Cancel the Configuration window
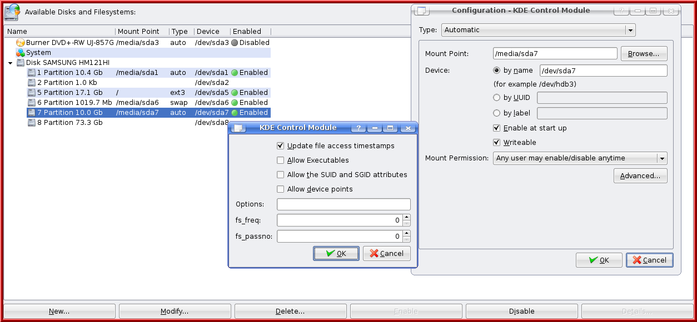The height and width of the screenshot is (322, 697). [650, 260]
